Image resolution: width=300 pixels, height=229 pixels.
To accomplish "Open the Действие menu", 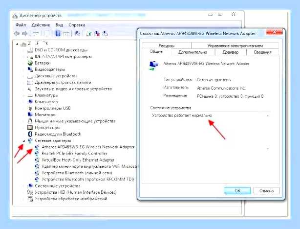I will pos(41,25).
